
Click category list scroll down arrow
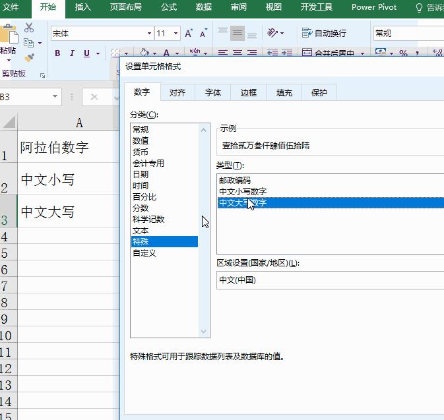[203, 331]
